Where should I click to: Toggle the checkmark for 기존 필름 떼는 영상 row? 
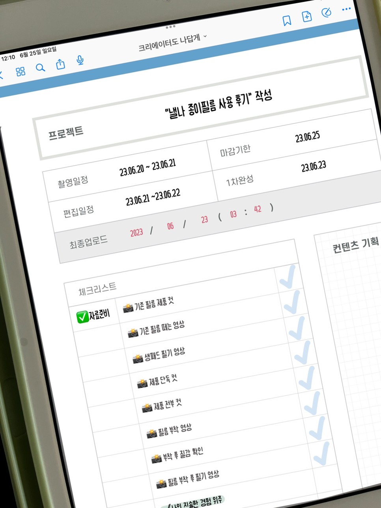292,303
